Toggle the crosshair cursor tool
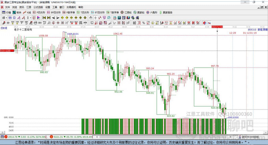268x145 pixels. pos(95,18)
